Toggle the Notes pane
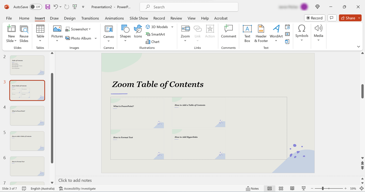The width and height of the screenshot is (365, 192). [252, 188]
